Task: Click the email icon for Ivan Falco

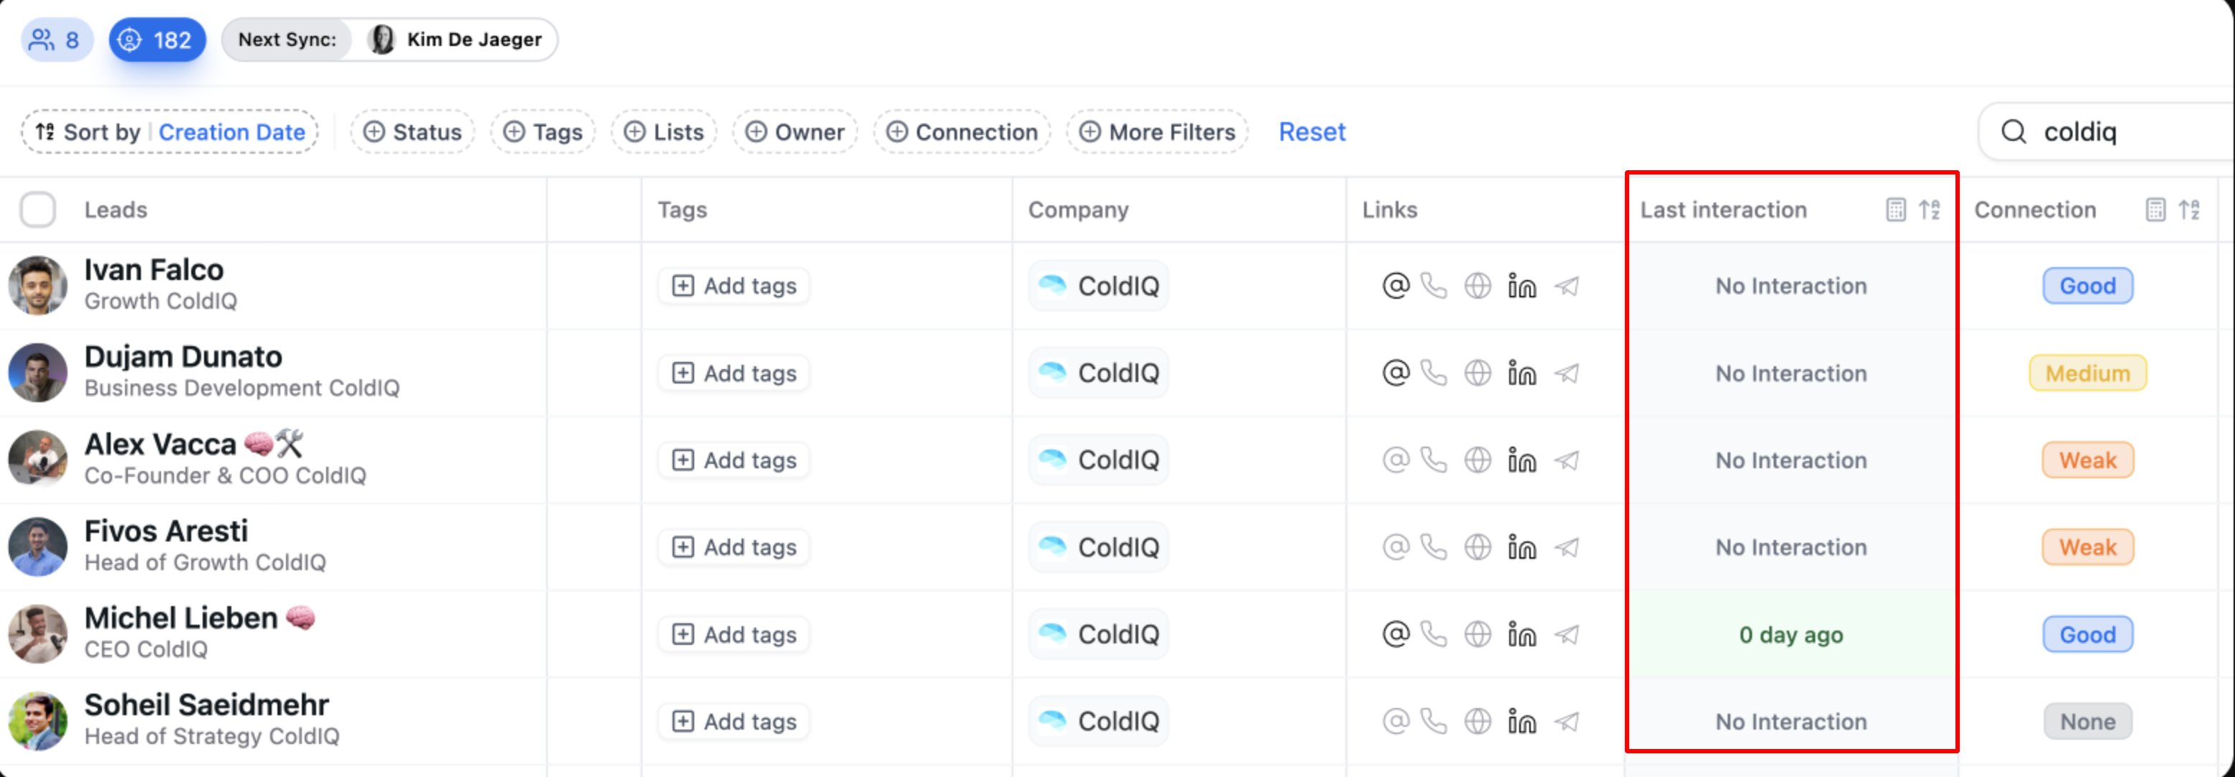Action: tap(1395, 285)
